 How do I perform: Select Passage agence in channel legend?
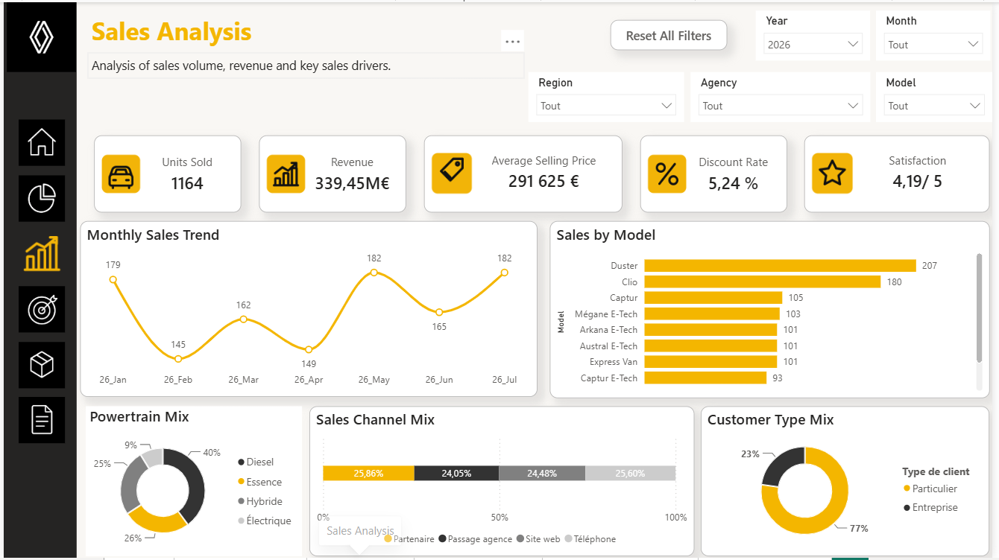click(x=475, y=538)
